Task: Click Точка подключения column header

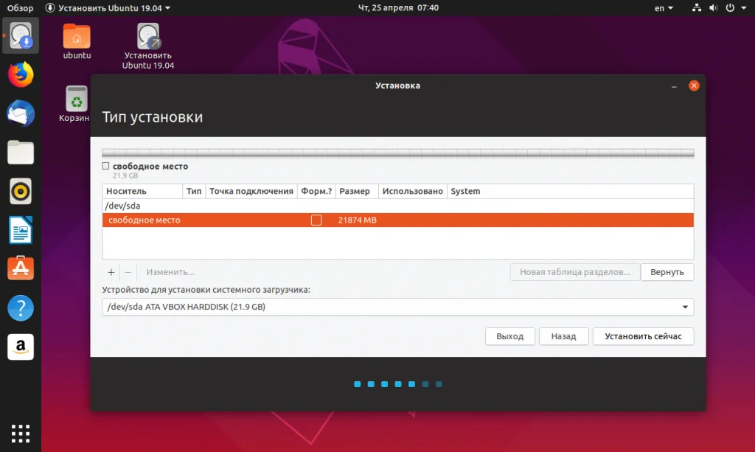Action: (x=251, y=191)
